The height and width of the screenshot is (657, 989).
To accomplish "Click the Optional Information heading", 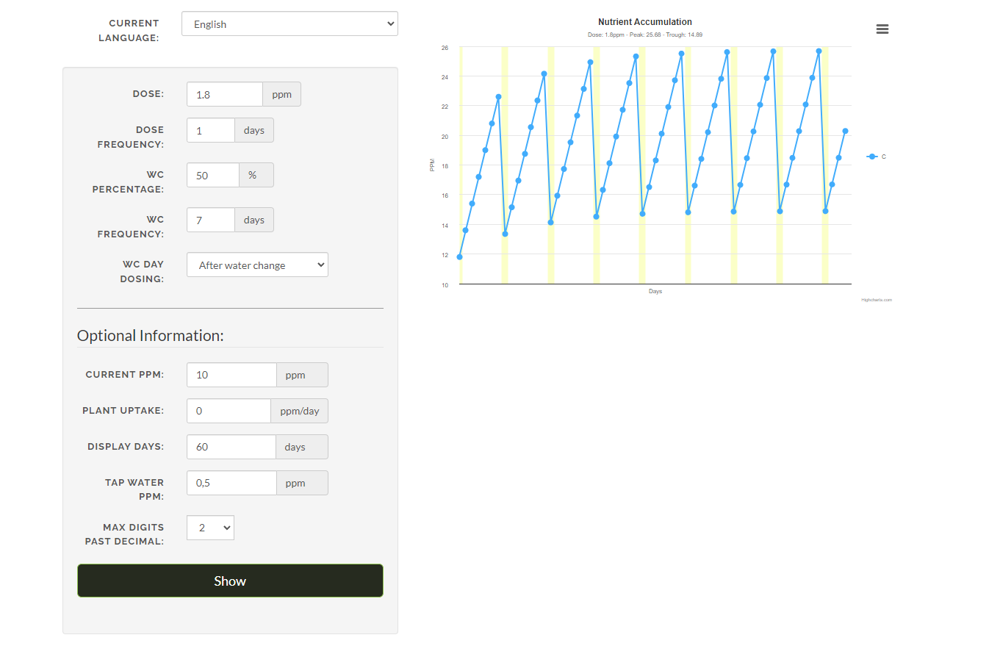I will tap(151, 336).
